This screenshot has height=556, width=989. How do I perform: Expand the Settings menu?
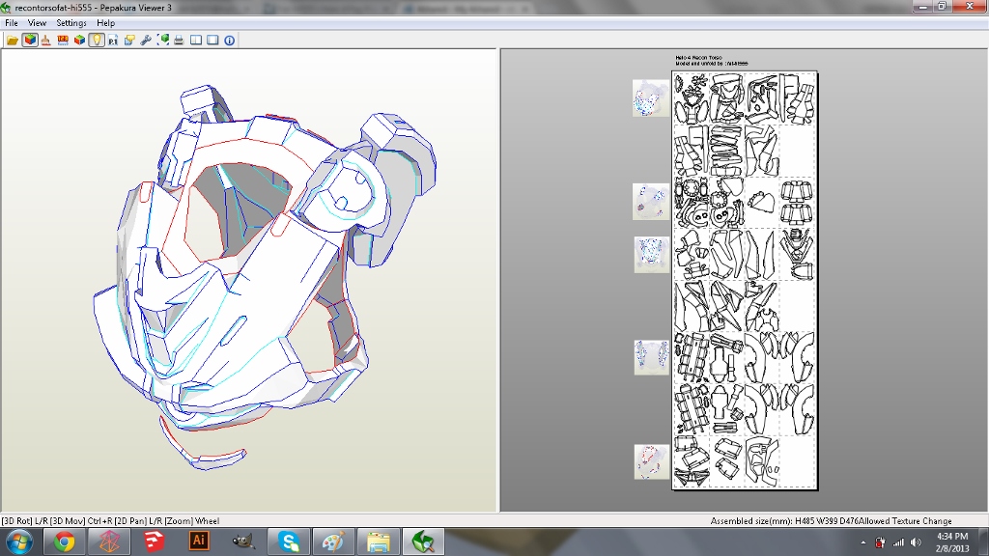(x=71, y=23)
